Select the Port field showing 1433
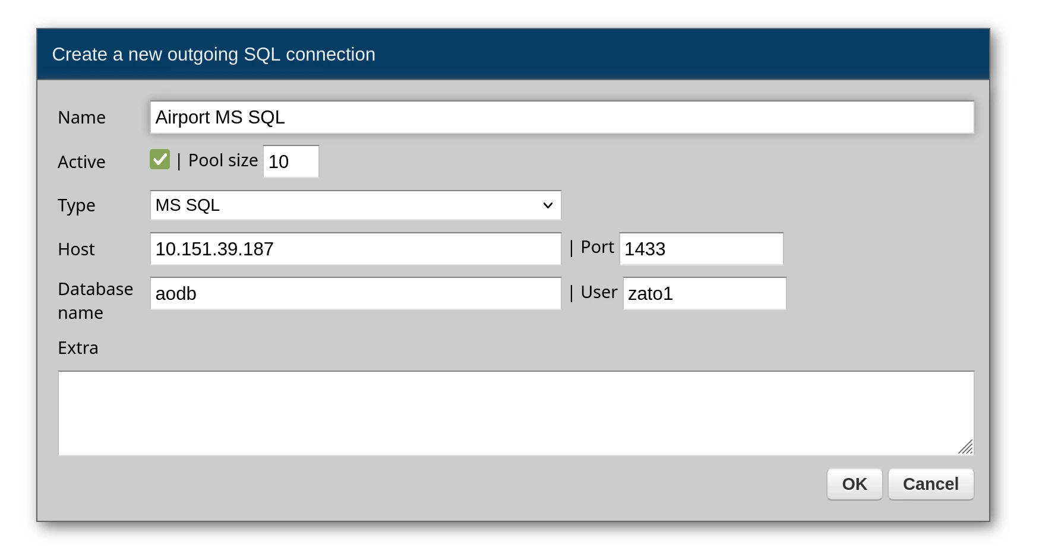 701,249
